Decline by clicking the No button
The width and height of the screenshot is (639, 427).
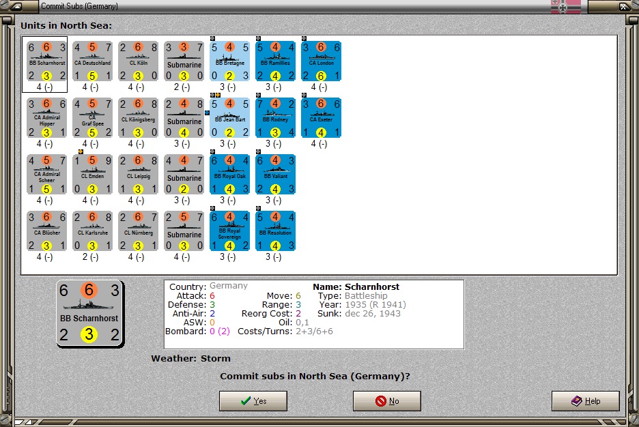[386, 401]
